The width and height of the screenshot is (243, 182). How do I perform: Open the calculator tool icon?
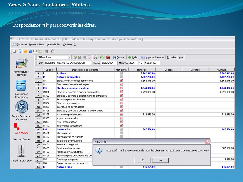coord(46,51)
